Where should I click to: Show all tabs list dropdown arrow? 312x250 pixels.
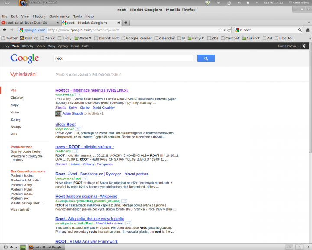pos(309,23)
